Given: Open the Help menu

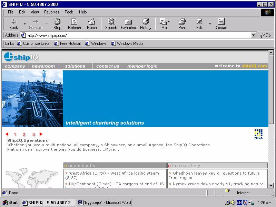Looking at the screenshot, I should [x=83, y=12].
